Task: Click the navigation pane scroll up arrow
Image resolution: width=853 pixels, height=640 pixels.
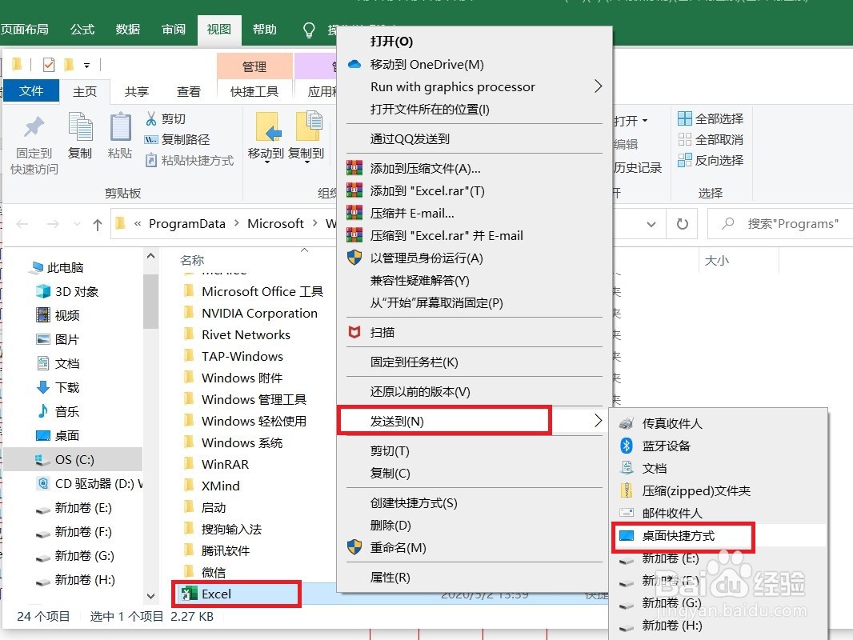Action: (150, 255)
